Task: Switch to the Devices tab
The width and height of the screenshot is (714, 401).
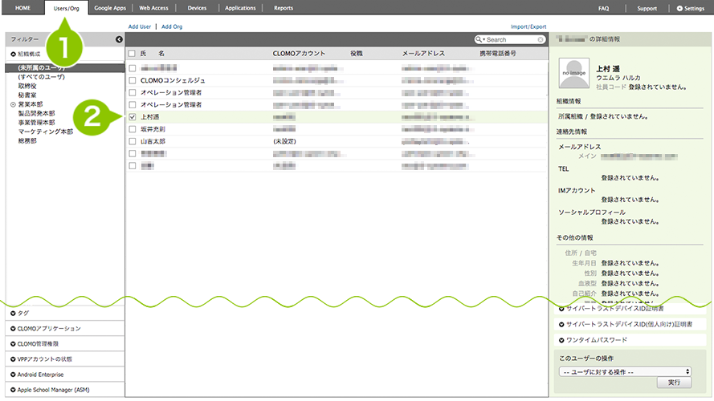Action: click(x=196, y=8)
